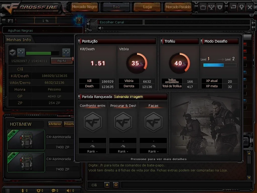Click the XP meta value 32
257x193 pixels.
click(230, 87)
